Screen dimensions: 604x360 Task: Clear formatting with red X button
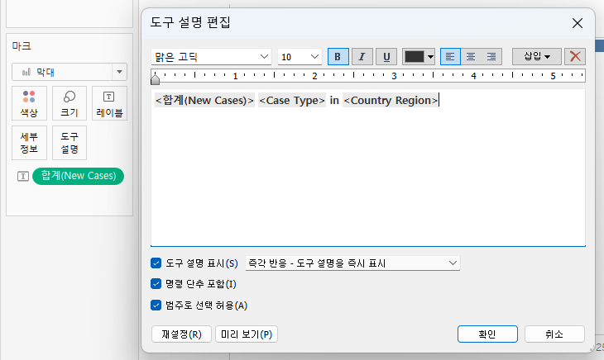(575, 57)
